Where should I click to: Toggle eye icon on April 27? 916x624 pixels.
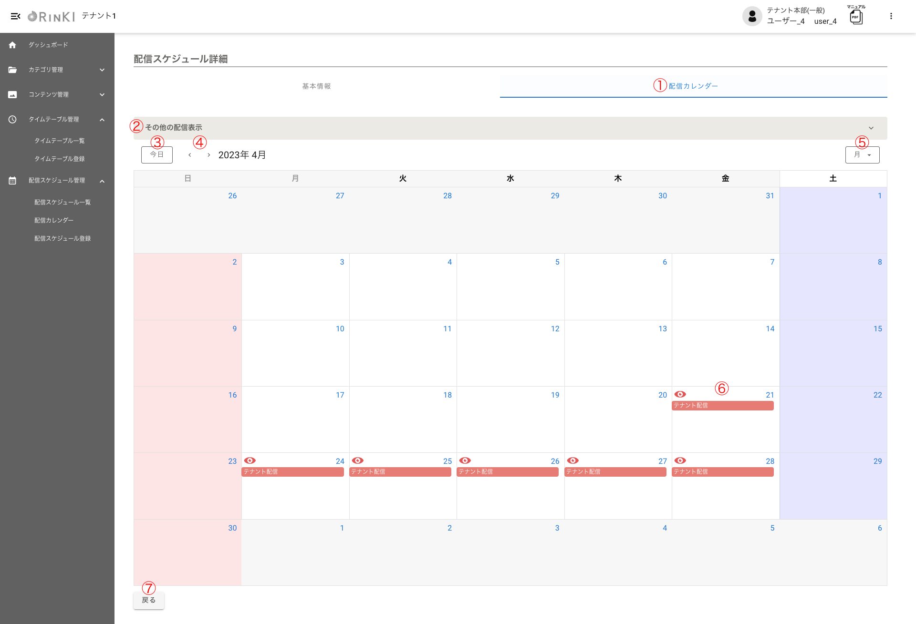[572, 460]
